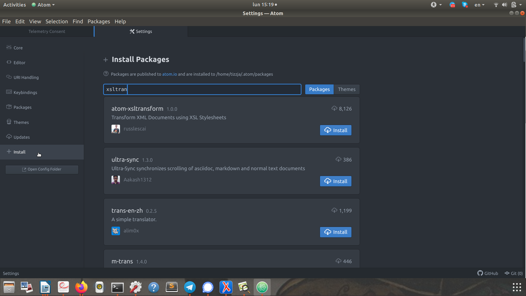Viewport: 526px width, 296px height.
Task: Open Help menu
Action: 120,21
